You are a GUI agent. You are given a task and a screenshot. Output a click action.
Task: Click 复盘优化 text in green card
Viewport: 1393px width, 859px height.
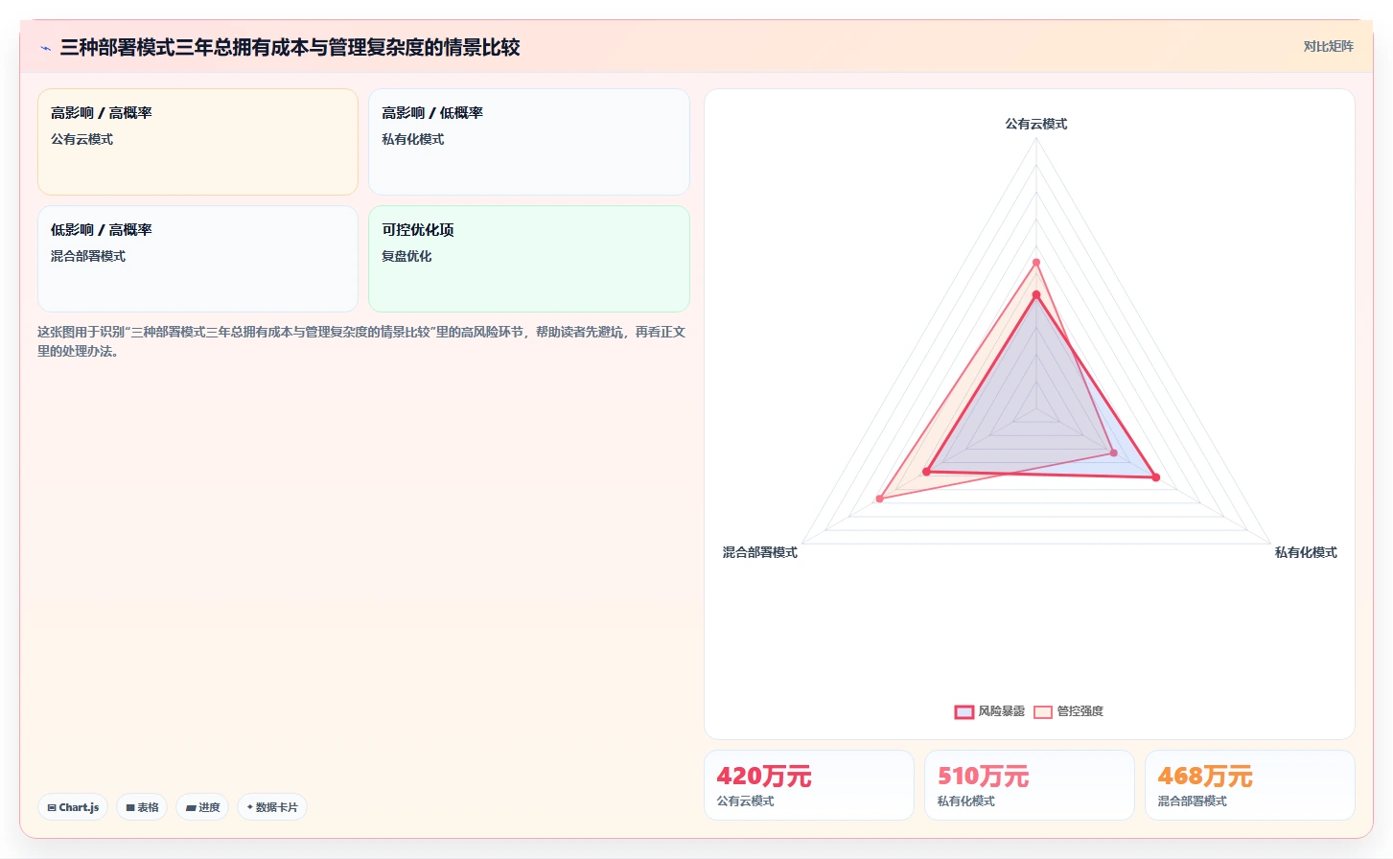tap(406, 256)
